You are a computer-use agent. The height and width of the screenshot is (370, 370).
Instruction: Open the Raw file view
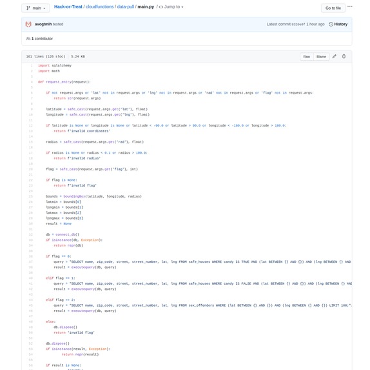(x=307, y=57)
